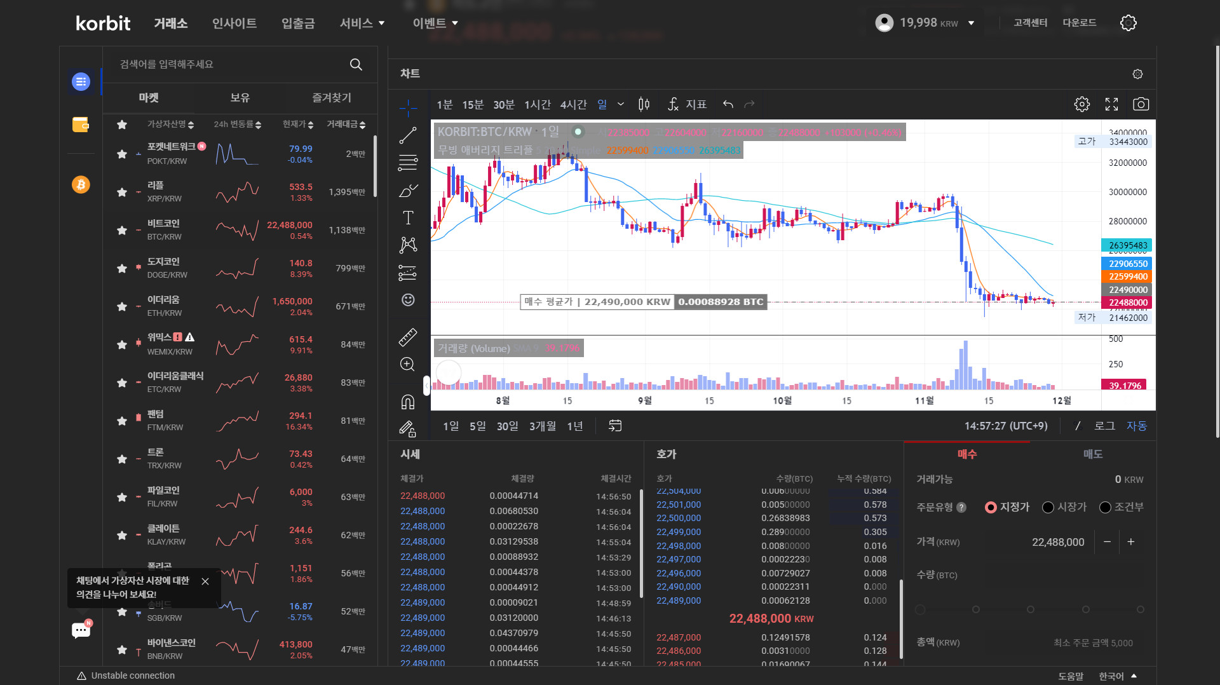1220x685 pixels.
Task: Open the emoji icon picker tool
Action: [408, 300]
